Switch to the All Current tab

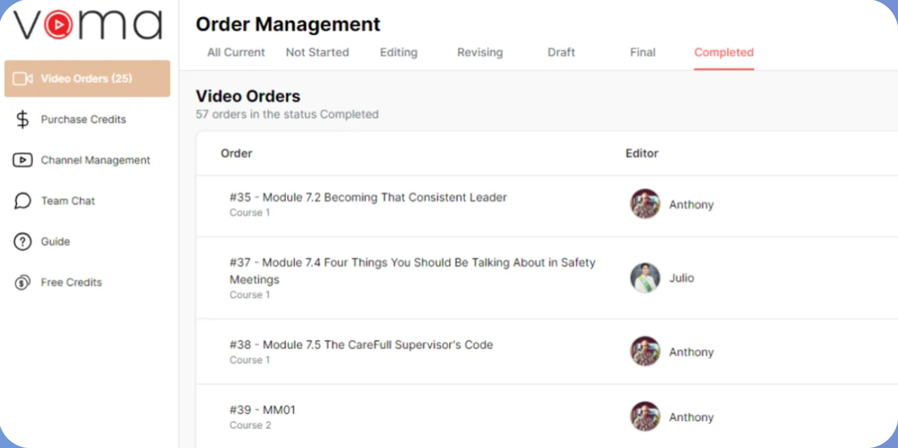click(236, 52)
